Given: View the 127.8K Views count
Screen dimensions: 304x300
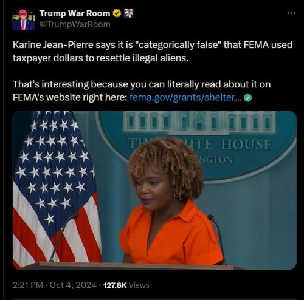Looking at the screenshot, I should [x=126, y=285].
